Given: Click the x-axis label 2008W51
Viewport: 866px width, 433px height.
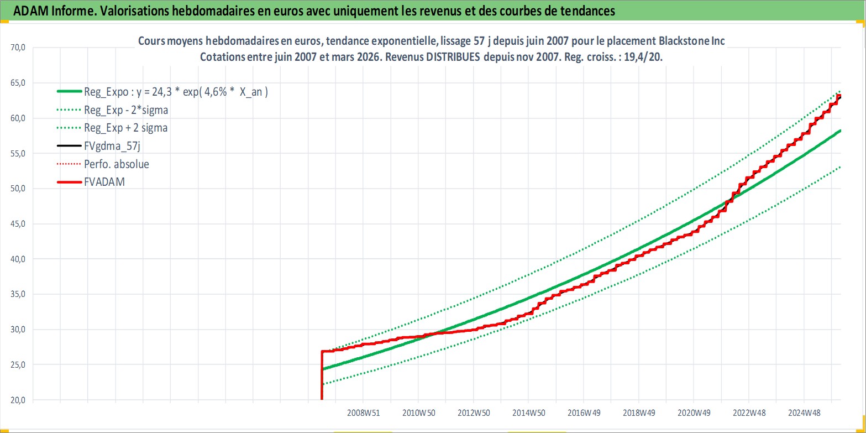Looking at the screenshot, I should point(364,413).
